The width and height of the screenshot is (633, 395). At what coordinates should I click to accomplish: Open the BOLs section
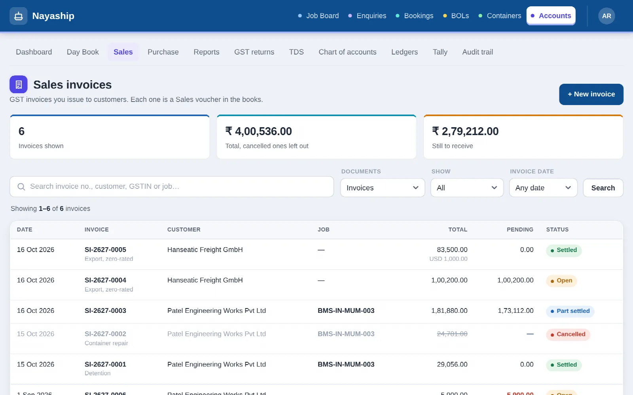pos(456,16)
